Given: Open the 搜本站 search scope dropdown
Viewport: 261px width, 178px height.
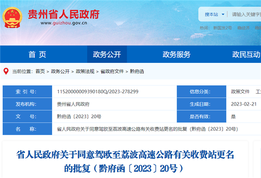Looking at the screenshot, I should [x=214, y=14].
